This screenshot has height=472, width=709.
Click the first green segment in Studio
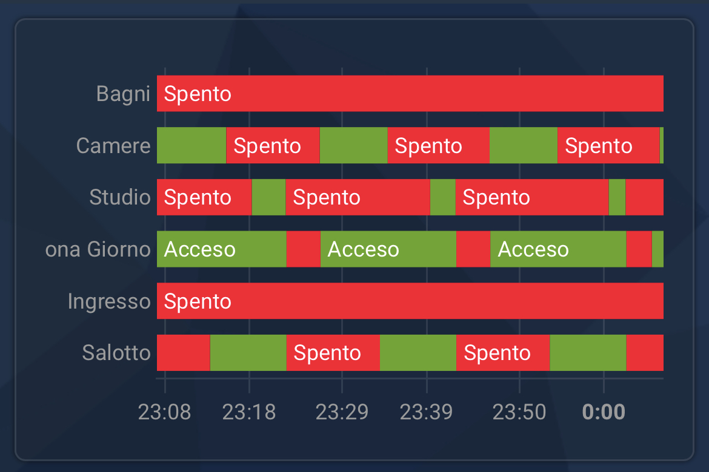pos(268,197)
